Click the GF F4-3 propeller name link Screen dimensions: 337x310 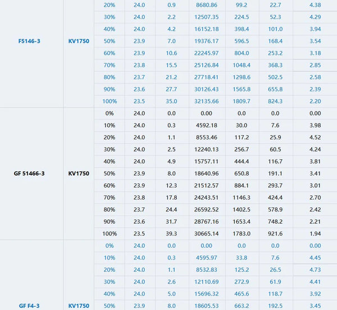[29, 306]
